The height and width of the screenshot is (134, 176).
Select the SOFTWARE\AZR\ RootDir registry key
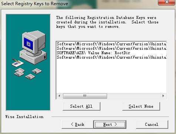pyautogui.click(x=111, y=53)
